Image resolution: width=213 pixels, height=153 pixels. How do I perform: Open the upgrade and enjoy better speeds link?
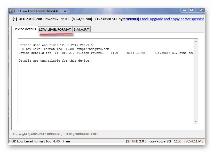click(x=163, y=19)
